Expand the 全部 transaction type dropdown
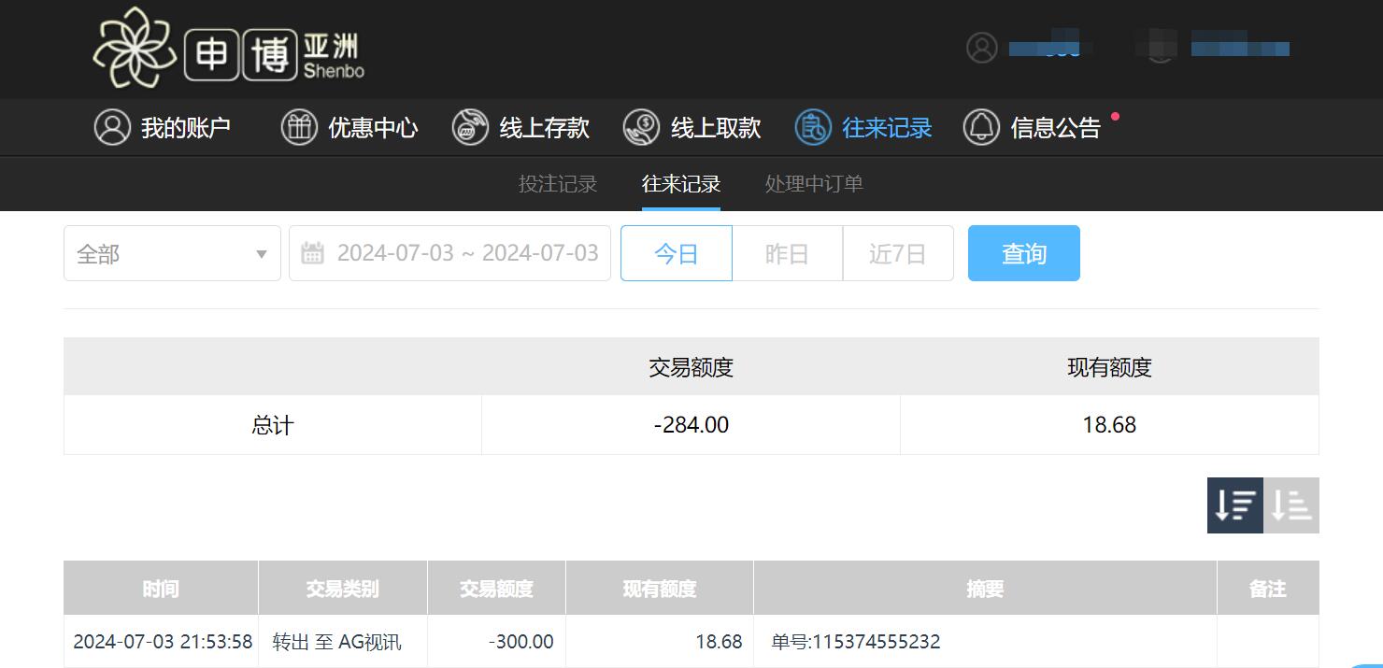Viewport: 1383px width, 668px height. tap(171, 252)
